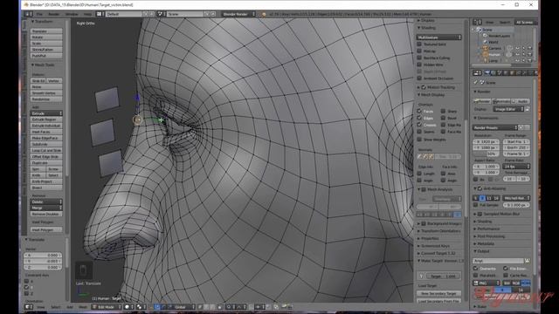Toggle the Matcap checkbox

pos(419,51)
